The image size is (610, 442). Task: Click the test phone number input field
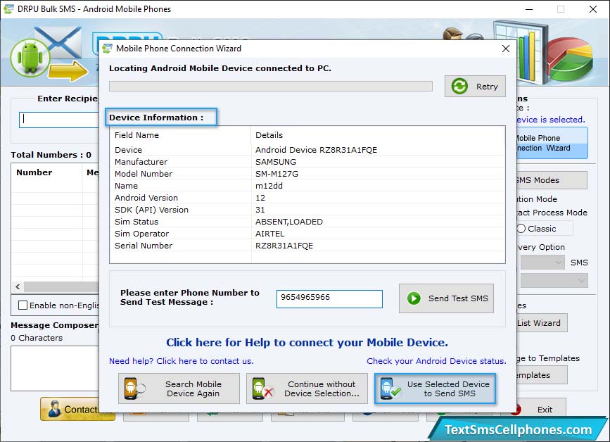pyautogui.click(x=329, y=299)
